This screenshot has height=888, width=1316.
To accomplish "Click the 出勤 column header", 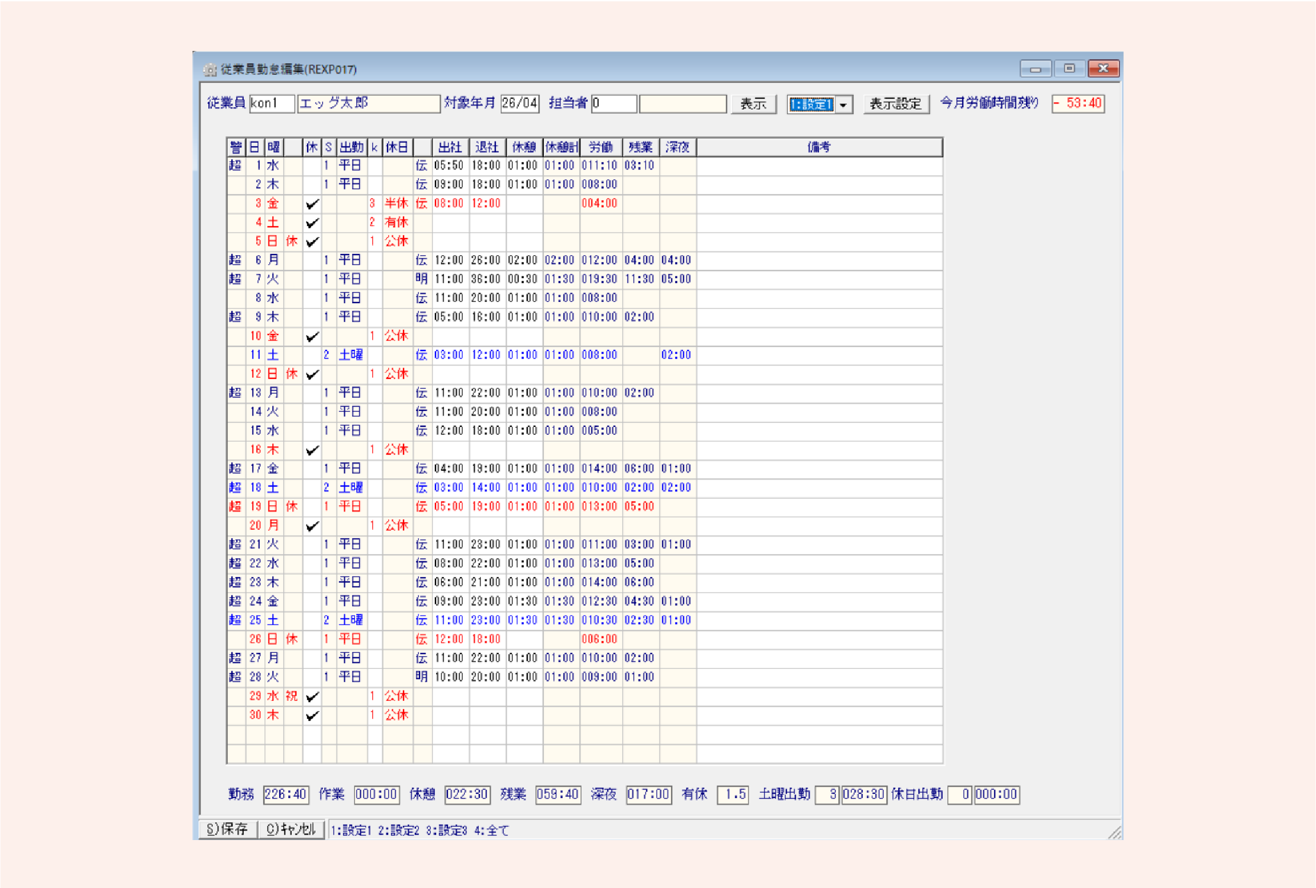I will [x=352, y=147].
